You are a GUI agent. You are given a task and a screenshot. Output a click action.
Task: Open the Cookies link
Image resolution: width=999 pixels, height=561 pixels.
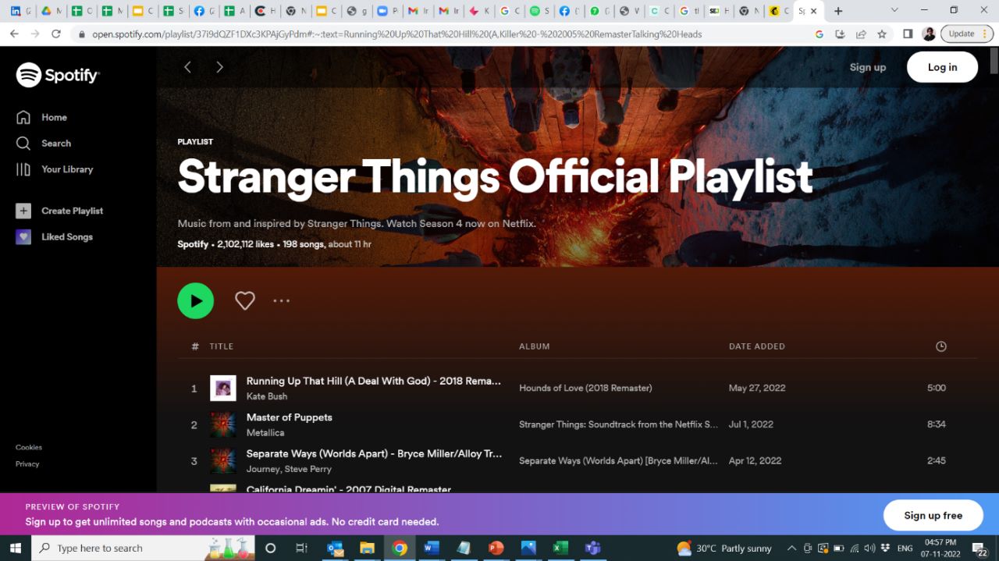click(29, 447)
